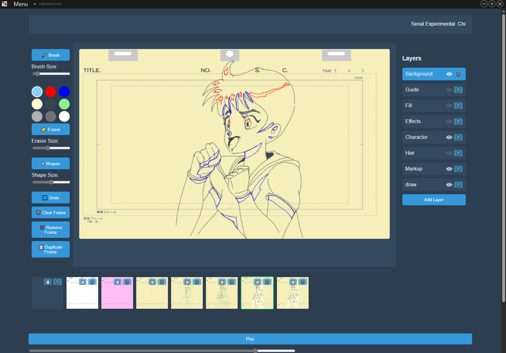
Task: Select the Character layer
Action: coord(434,137)
